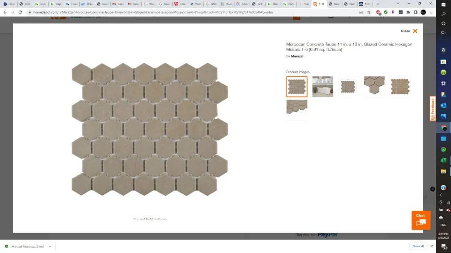Image resolution: width=451 pixels, height=253 pixels.
Task: Switch to the Blue tab
Action: point(9,4)
